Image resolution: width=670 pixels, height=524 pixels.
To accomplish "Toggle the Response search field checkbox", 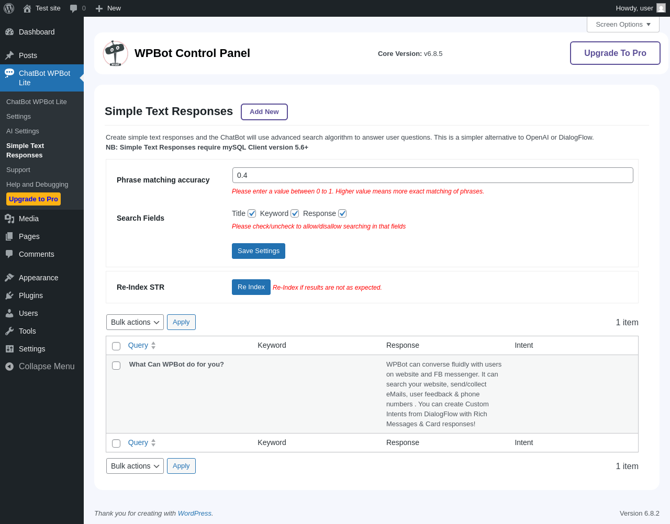I will pos(342,213).
